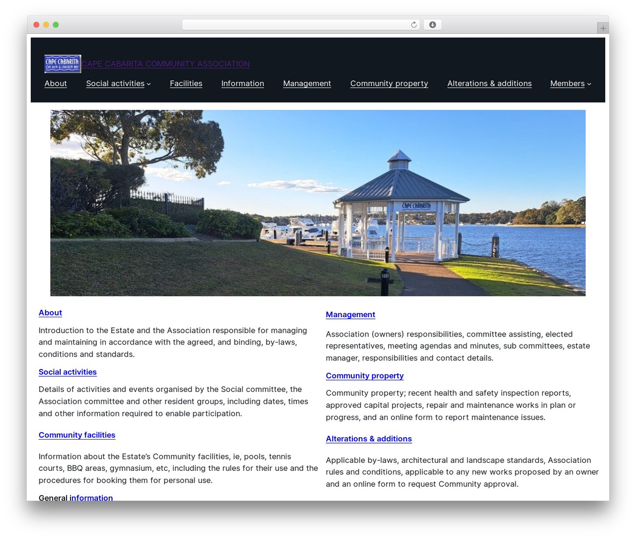Viewport: 636px width, 539px height.
Task: Follow the About heading link in content
Action: point(50,313)
